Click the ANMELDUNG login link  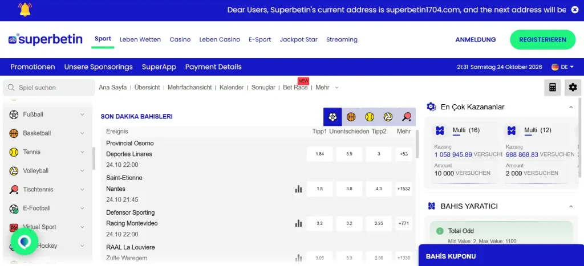[x=476, y=39]
